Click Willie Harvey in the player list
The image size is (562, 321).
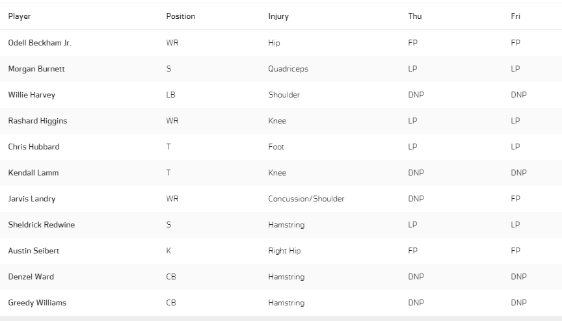coord(32,95)
